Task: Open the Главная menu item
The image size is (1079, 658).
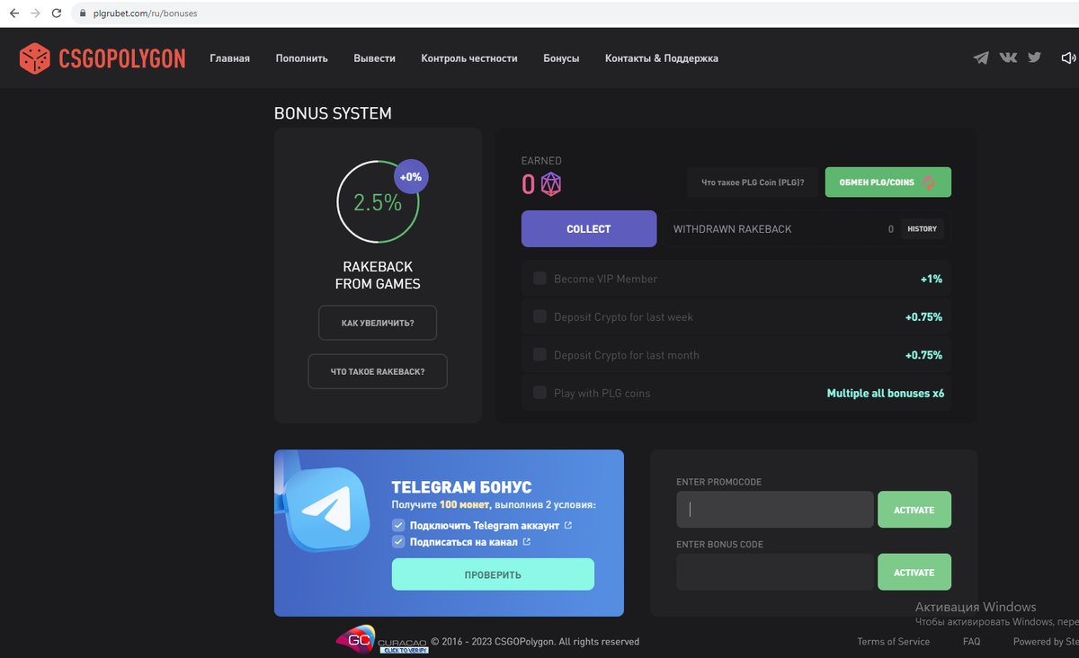Action: click(230, 58)
